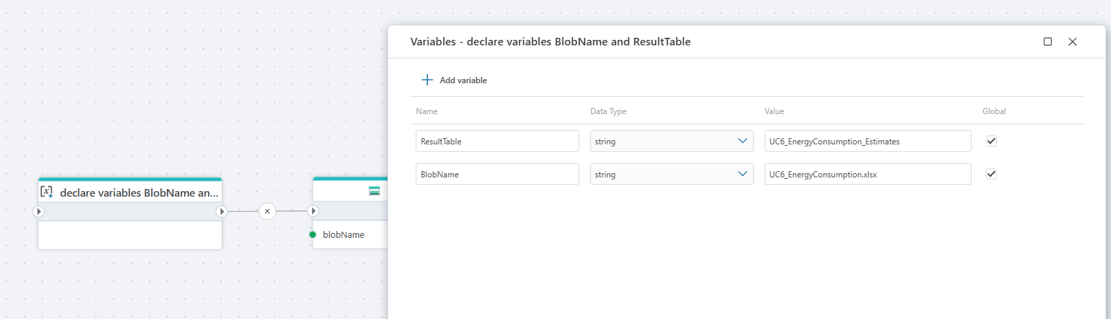Click the output port of the declare variables node
1111x319 pixels.
click(x=221, y=211)
